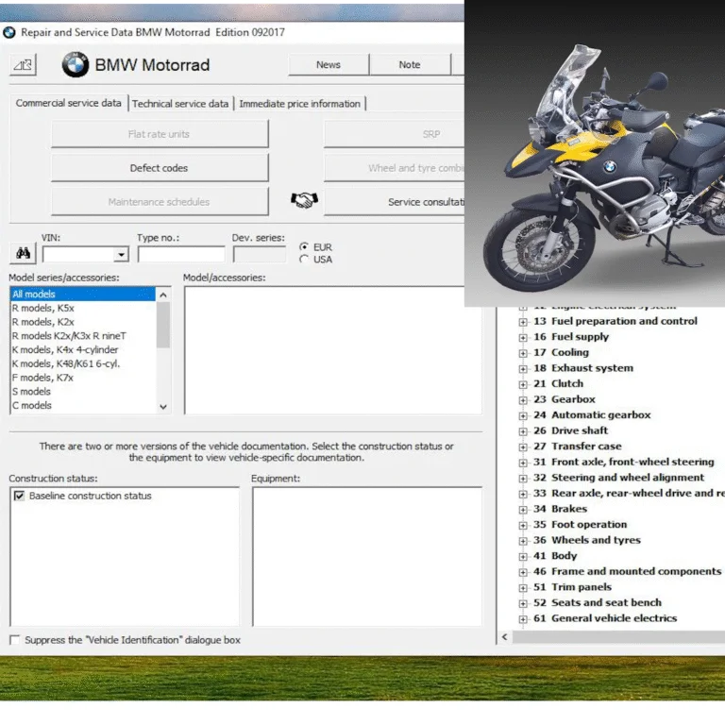725x725 pixels.
Task: Select 46 Frame and mounted components item
Action: point(628,572)
